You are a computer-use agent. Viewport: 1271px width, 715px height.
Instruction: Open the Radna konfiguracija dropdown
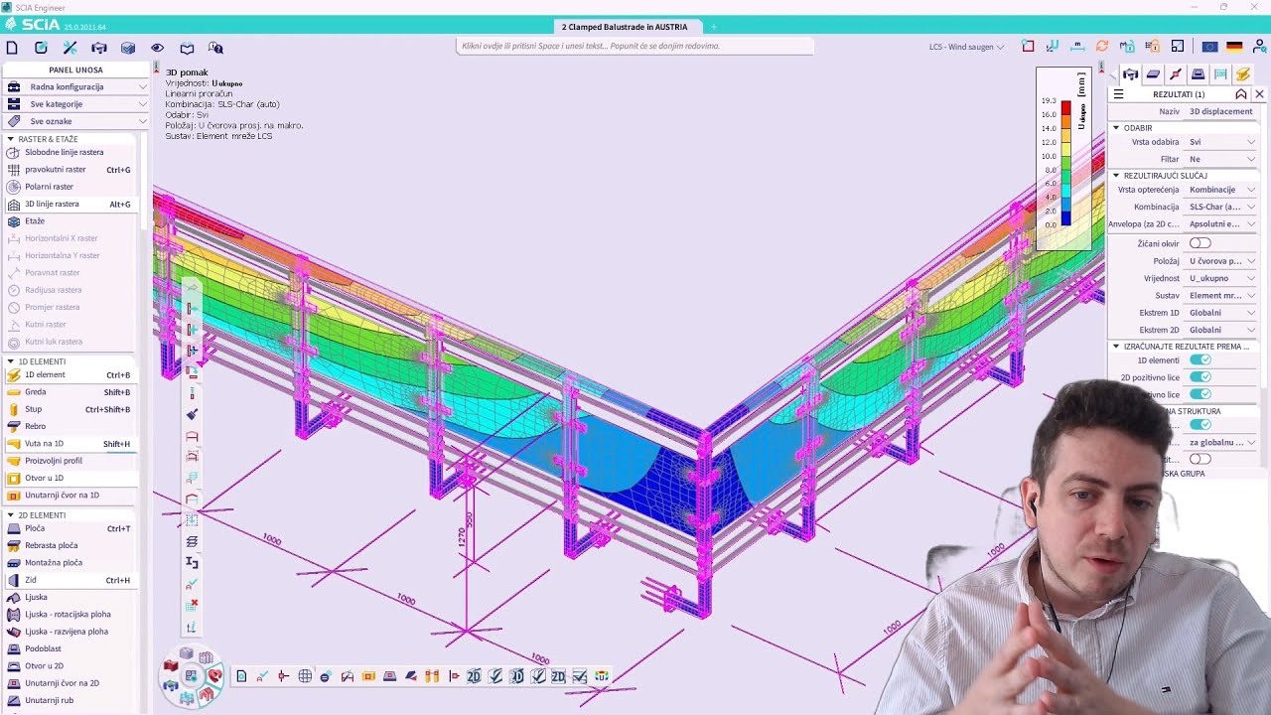point(77,87)
